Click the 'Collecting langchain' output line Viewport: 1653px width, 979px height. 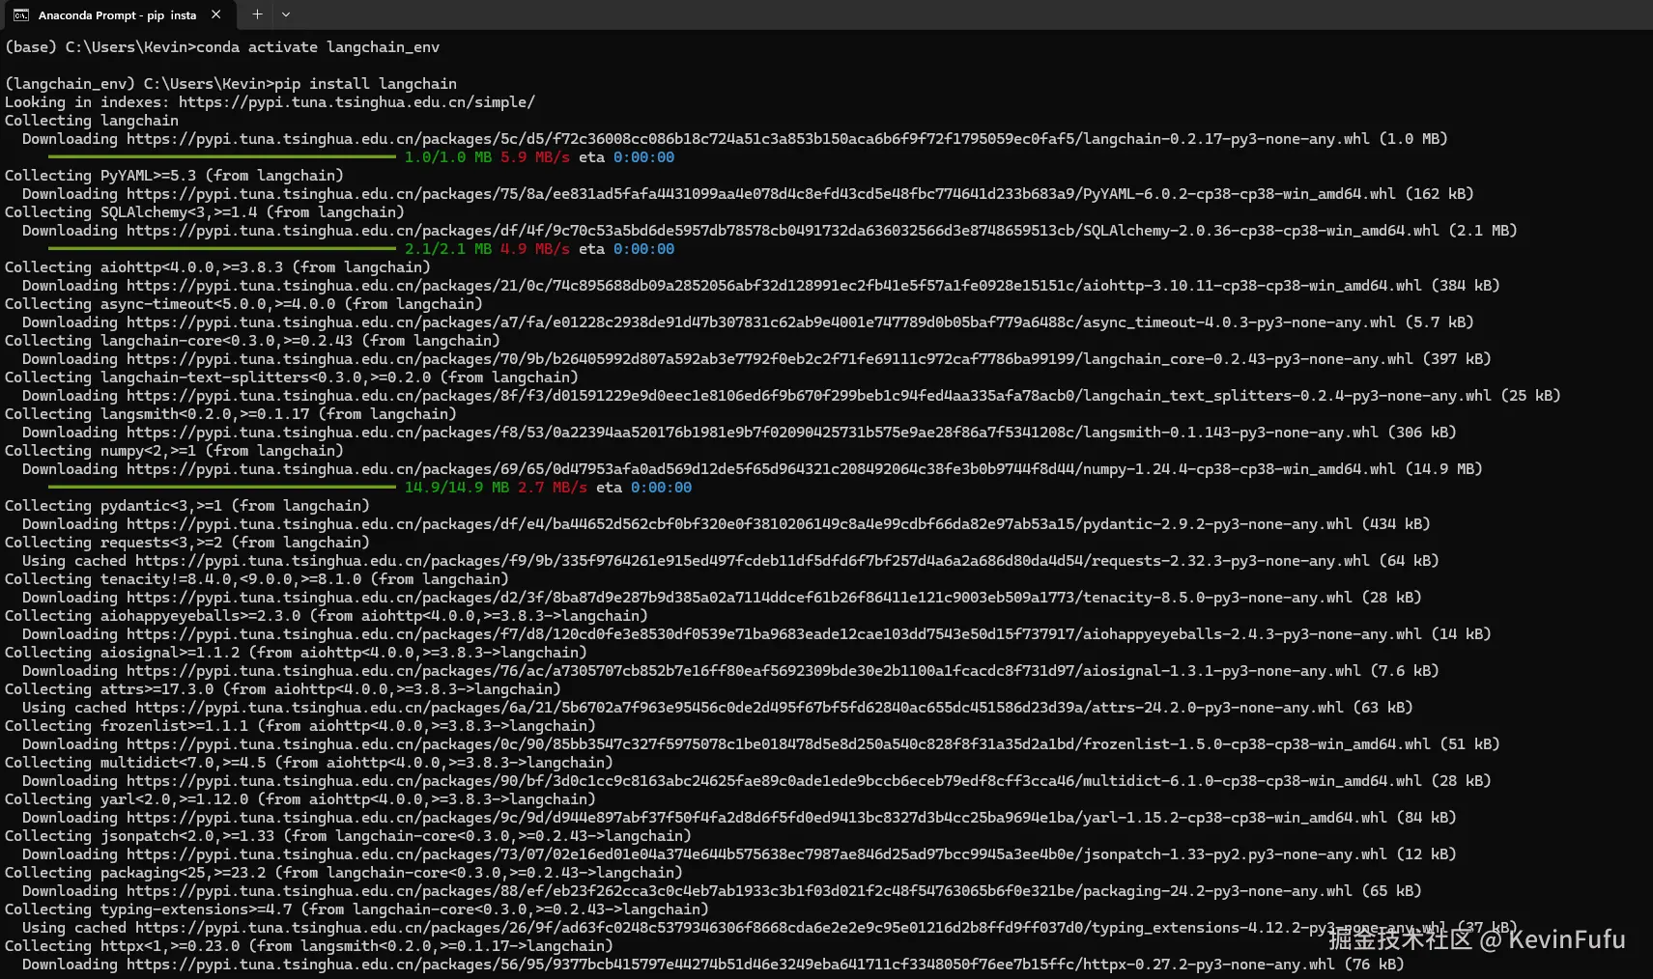[x=92, y=121]
